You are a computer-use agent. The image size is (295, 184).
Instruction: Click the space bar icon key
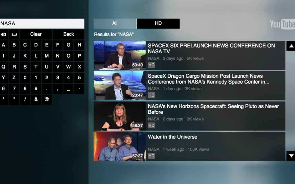coord(14,34)
